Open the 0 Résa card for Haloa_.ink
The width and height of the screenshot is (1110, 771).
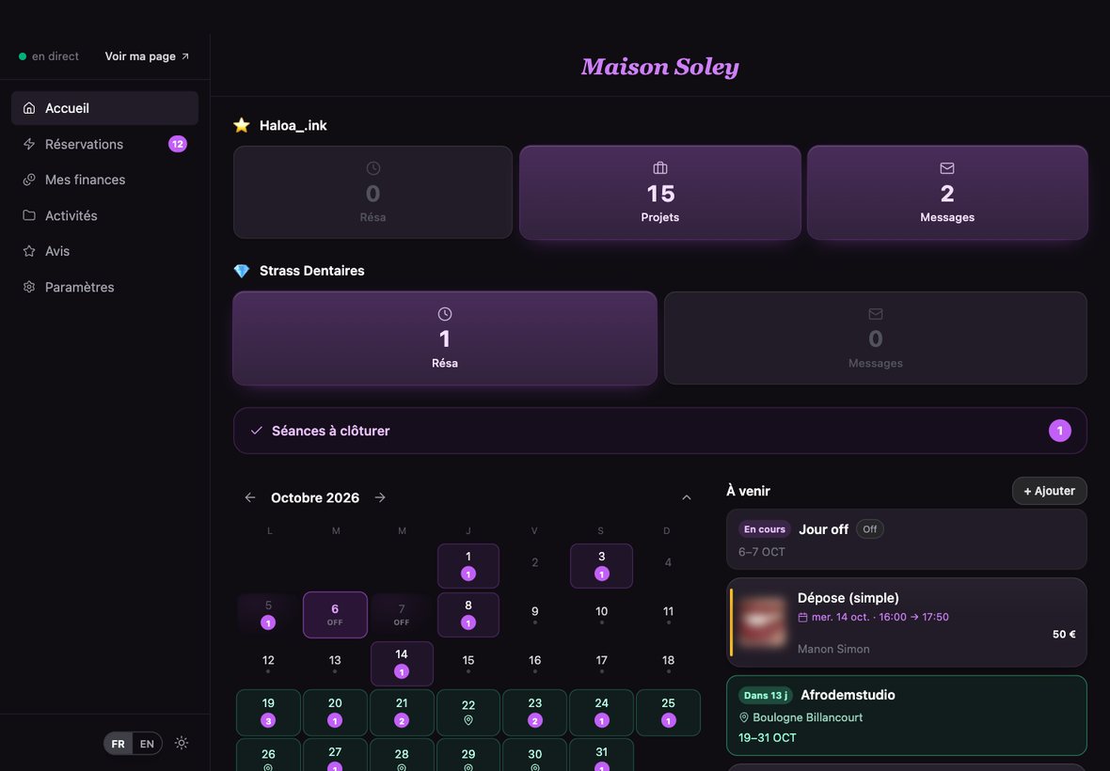(373, 193)
